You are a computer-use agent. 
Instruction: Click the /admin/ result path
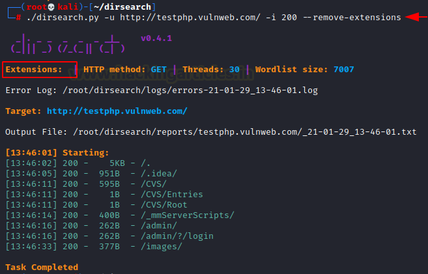coord(159,226)
